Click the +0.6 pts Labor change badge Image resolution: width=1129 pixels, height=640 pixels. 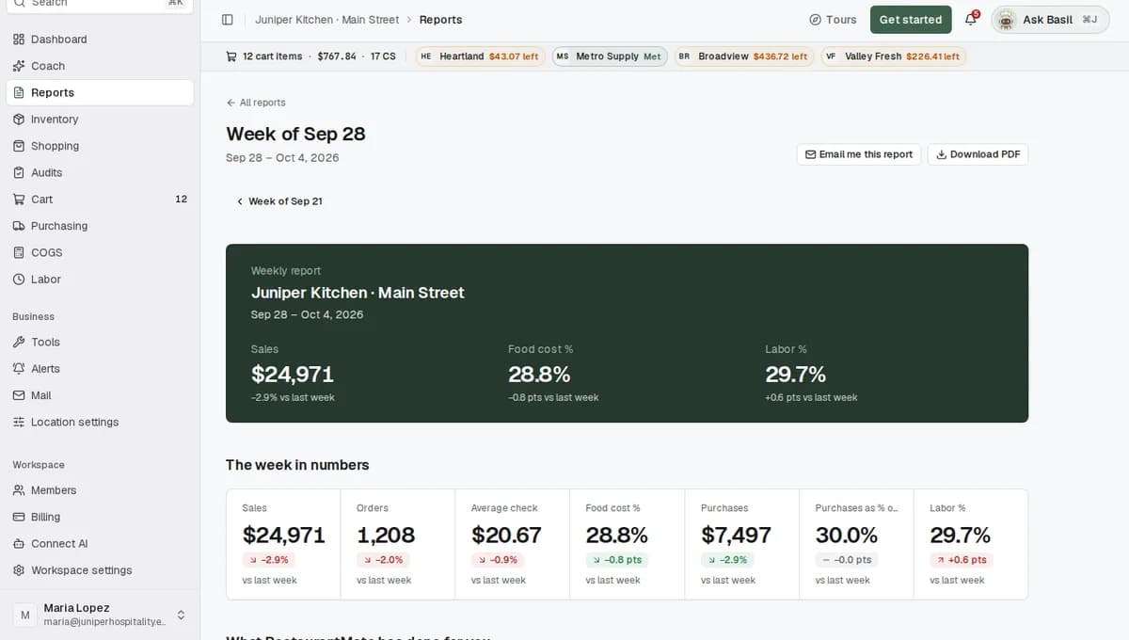coord(962,560)
